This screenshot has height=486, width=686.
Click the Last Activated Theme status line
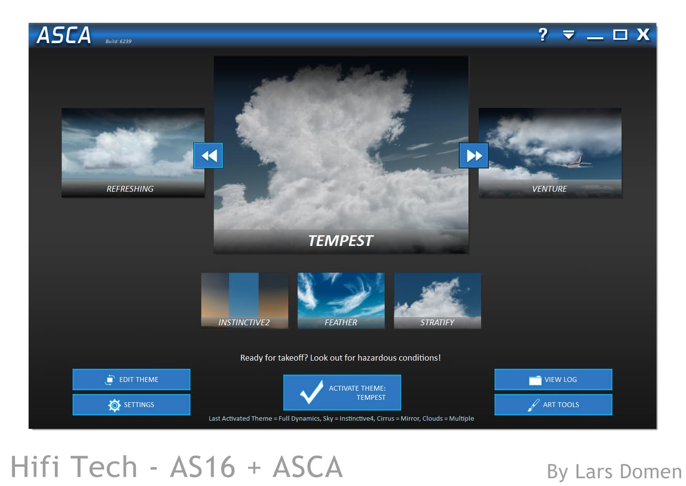tap(341, 419)
